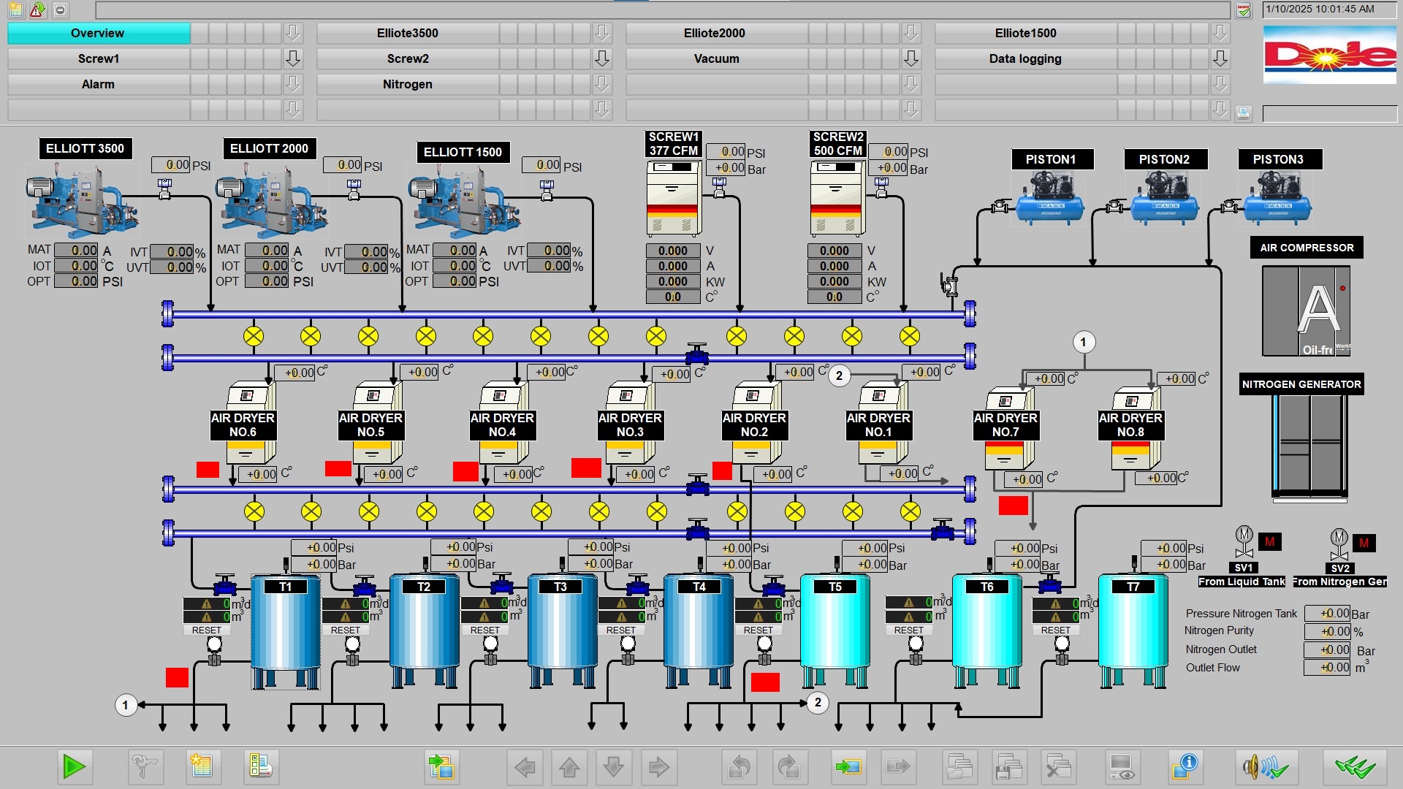
Task: Click the picture selection window icon
Action: tap(441, 766)
